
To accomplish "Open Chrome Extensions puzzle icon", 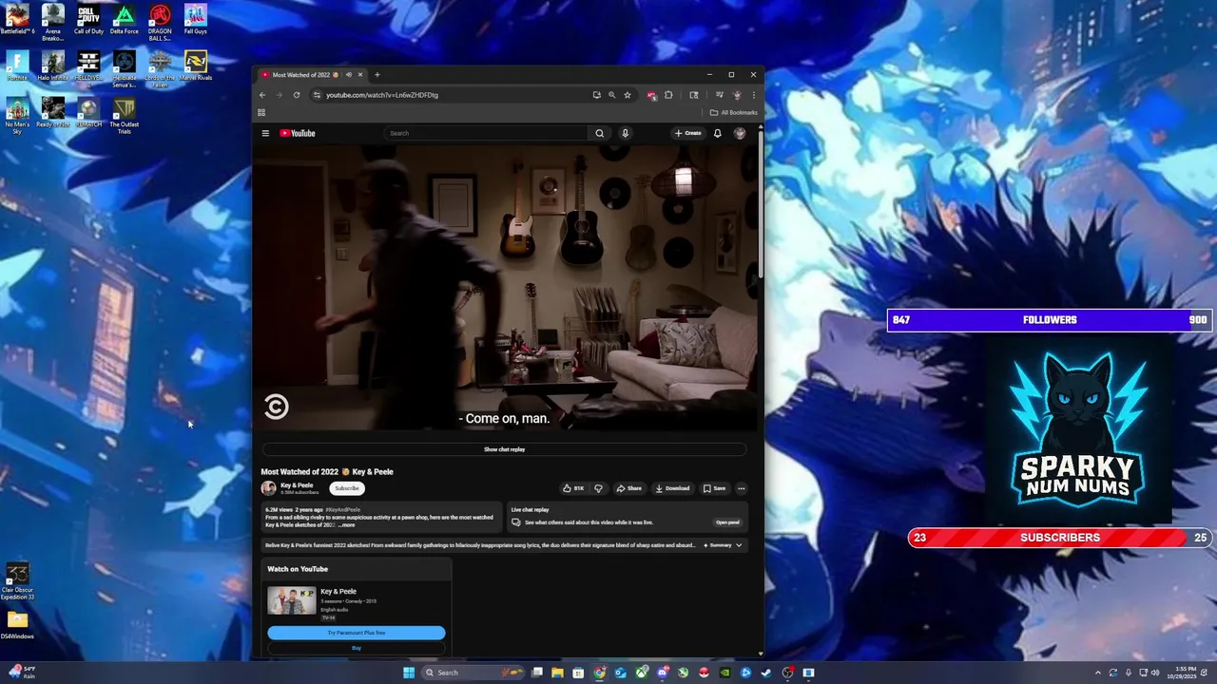I will pyautogui.click(x=668, y=95).
